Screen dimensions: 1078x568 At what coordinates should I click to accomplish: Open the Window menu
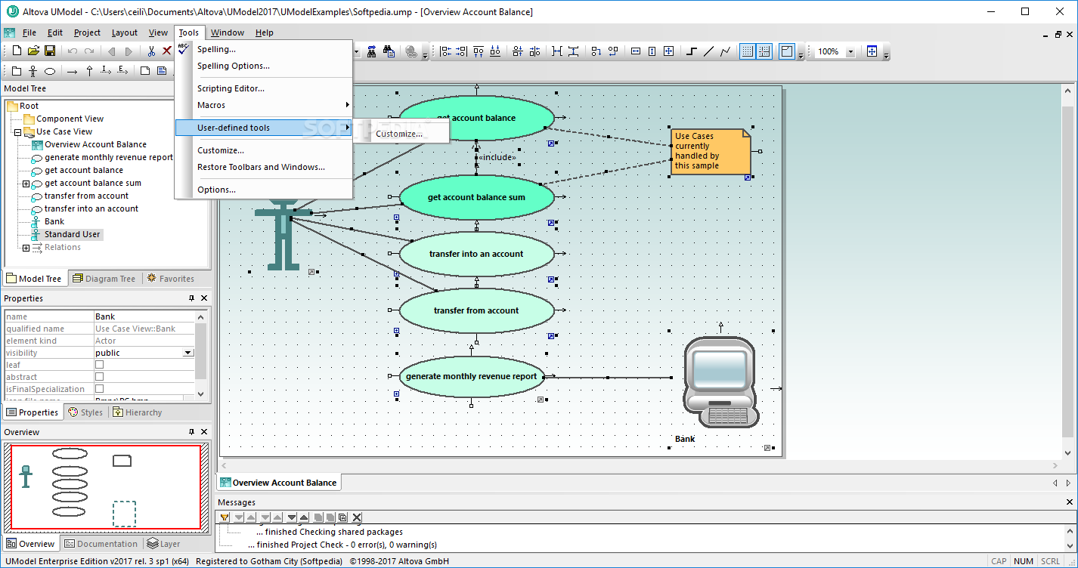(x=227, y=32)
